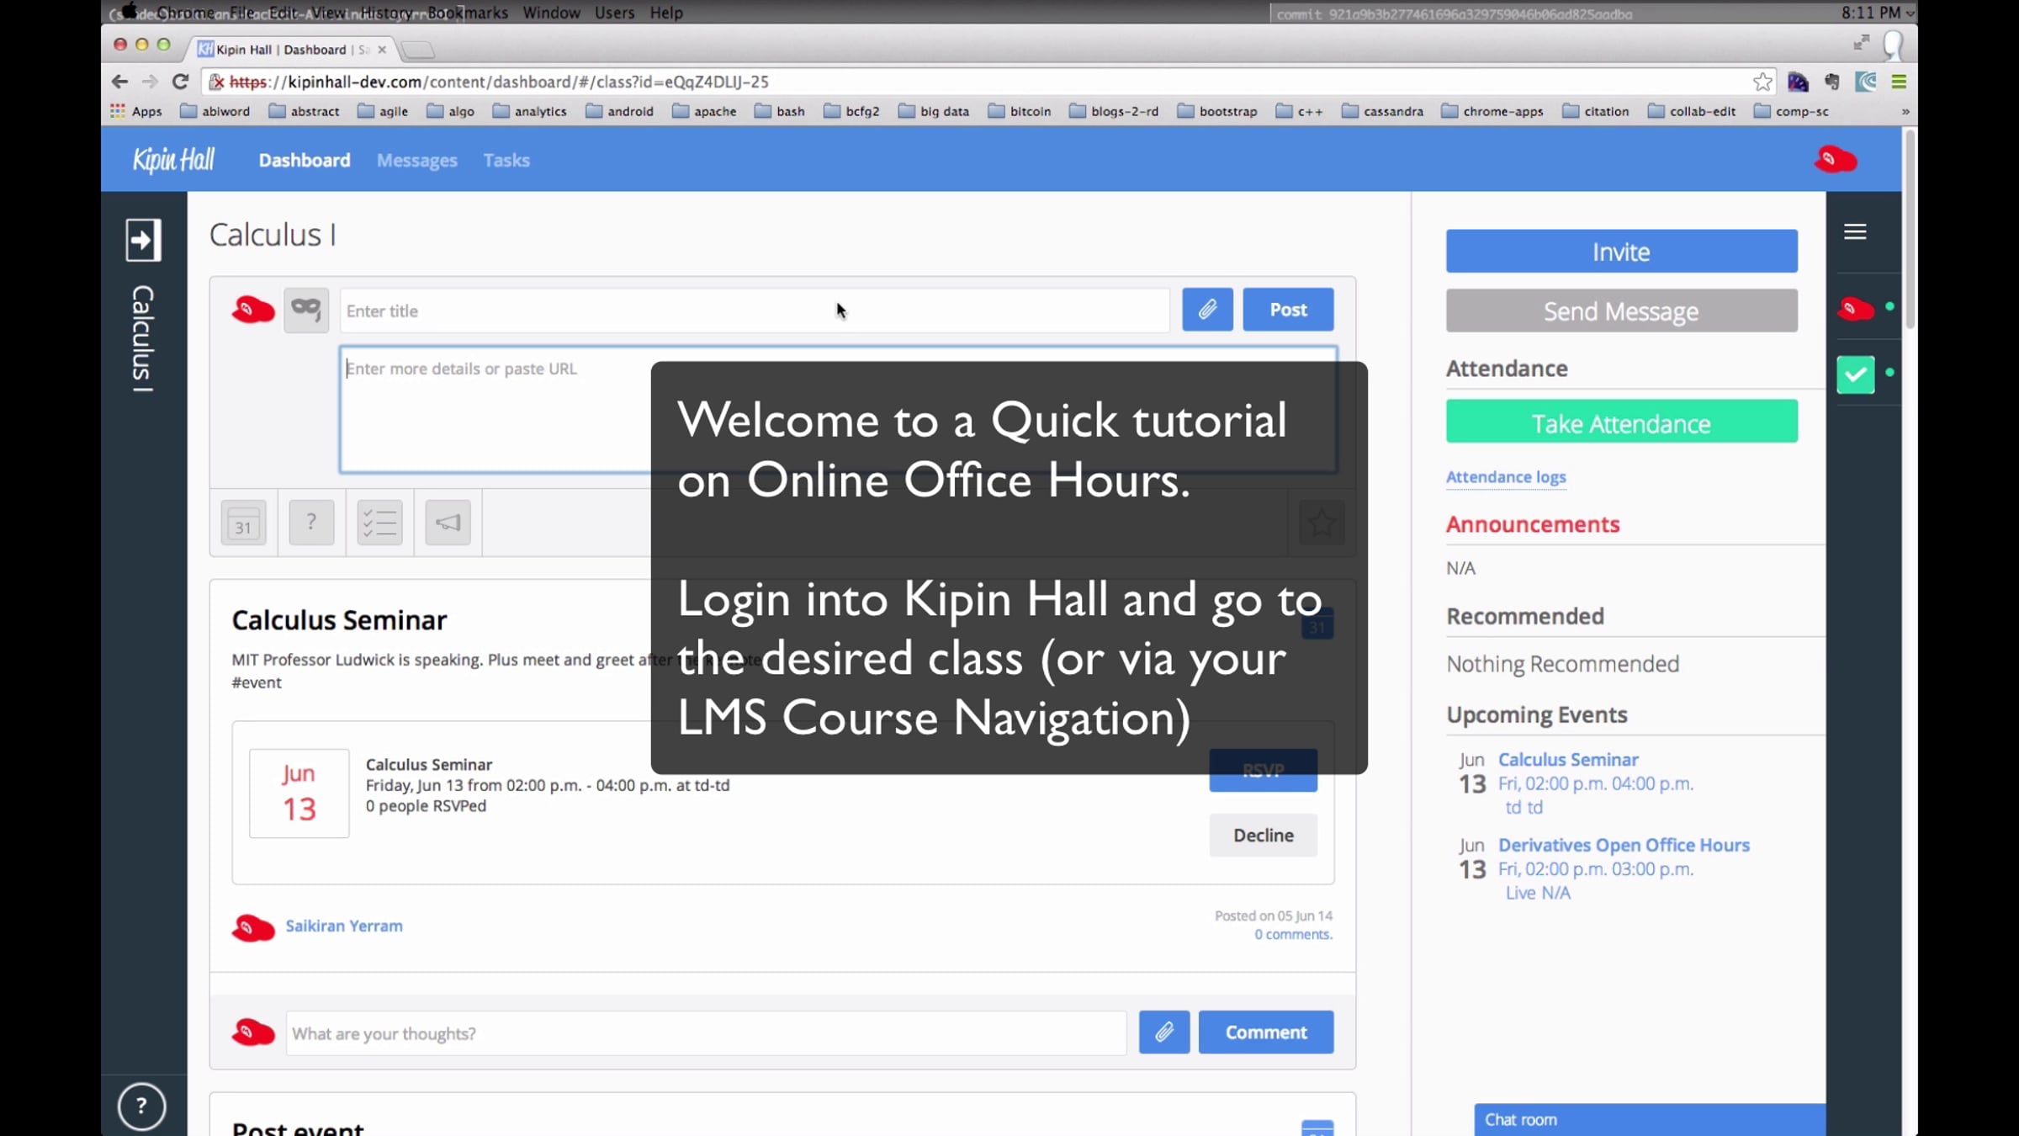The height and width of the screenshot is (1136, 2019).
Task: Click Saikiran Yerram's avatar on post
Action: [x=253, y=927]
